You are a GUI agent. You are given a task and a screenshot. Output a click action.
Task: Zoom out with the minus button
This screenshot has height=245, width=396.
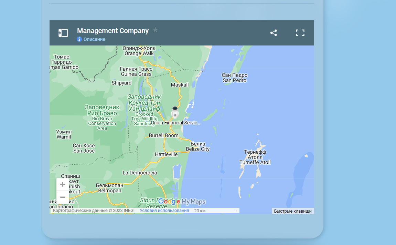tap(63, 197)
